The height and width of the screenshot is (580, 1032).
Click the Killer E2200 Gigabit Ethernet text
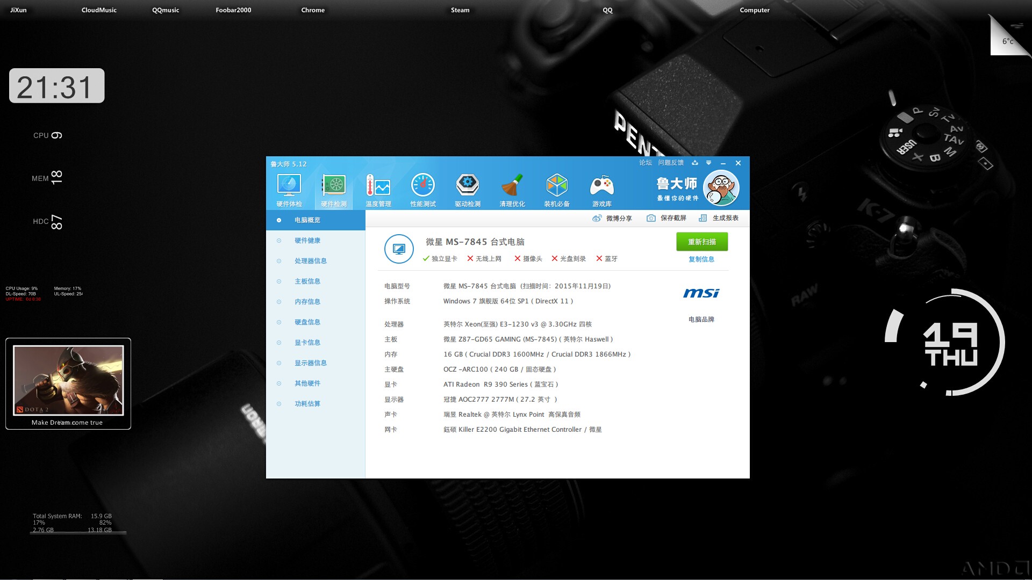click(522, 430)
